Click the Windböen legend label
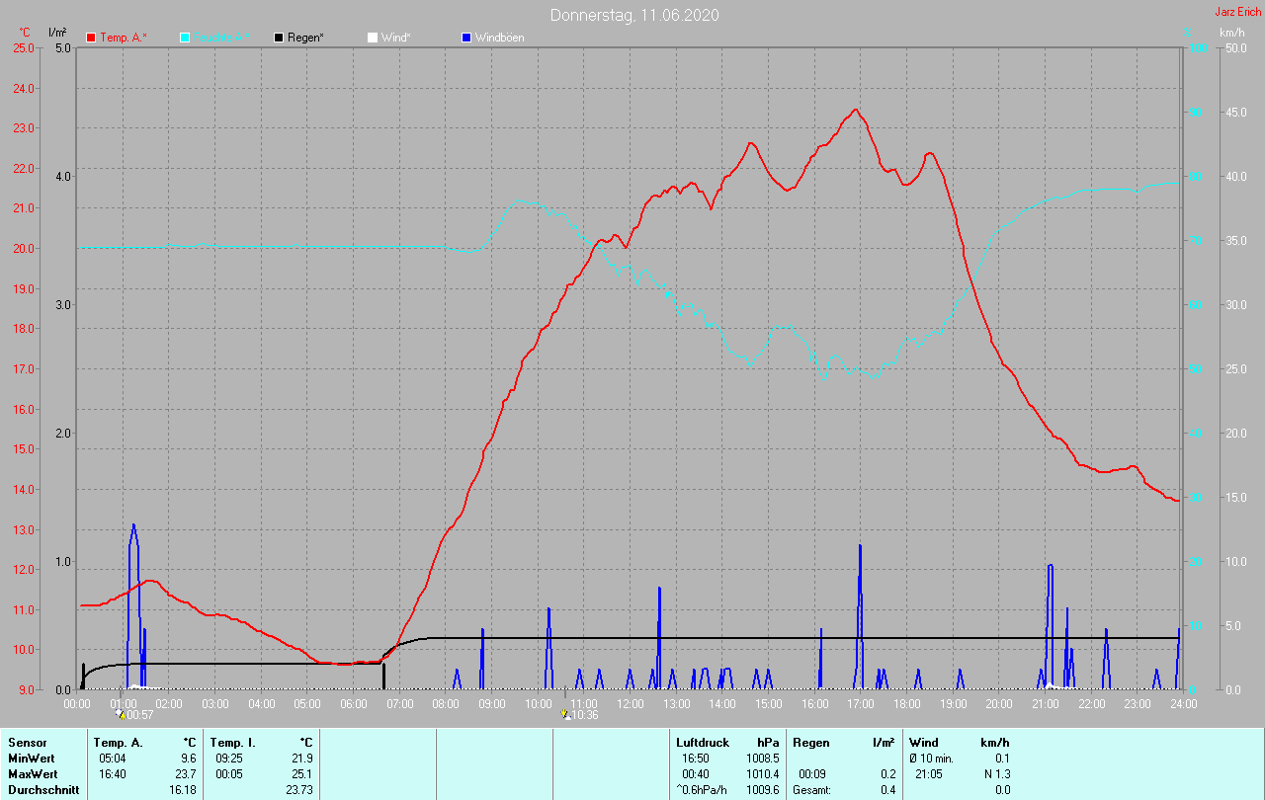This screenshot has width=1265, height=800. 499,38
